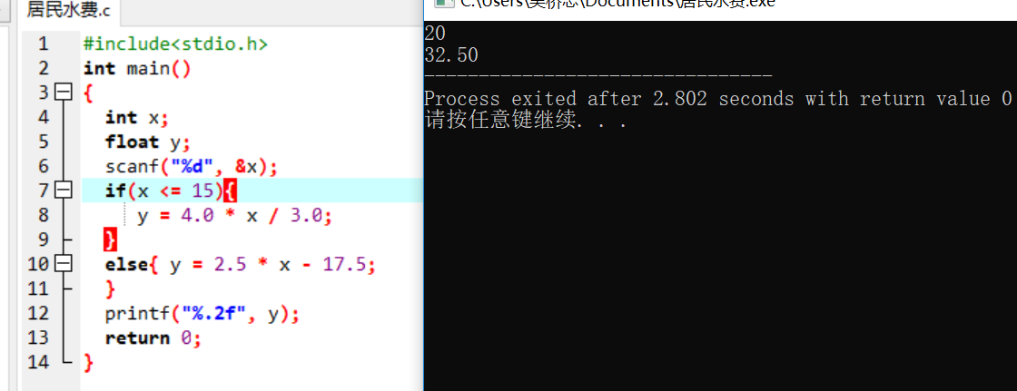Click the Process exited message in console
Image resolution: width=1017 pixels, height=391 pixels.
(717, 99)
